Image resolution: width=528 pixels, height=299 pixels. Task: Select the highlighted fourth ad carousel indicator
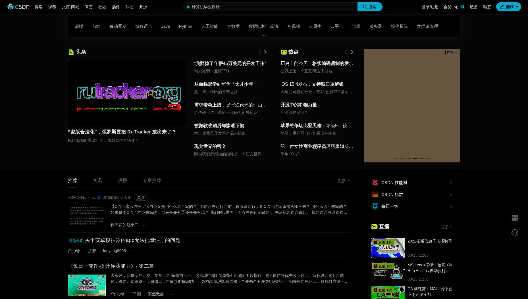click(415, 158)
